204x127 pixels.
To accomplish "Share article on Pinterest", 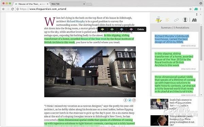I will coord(134,100).
